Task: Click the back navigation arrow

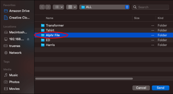Action: pos(42,7)
